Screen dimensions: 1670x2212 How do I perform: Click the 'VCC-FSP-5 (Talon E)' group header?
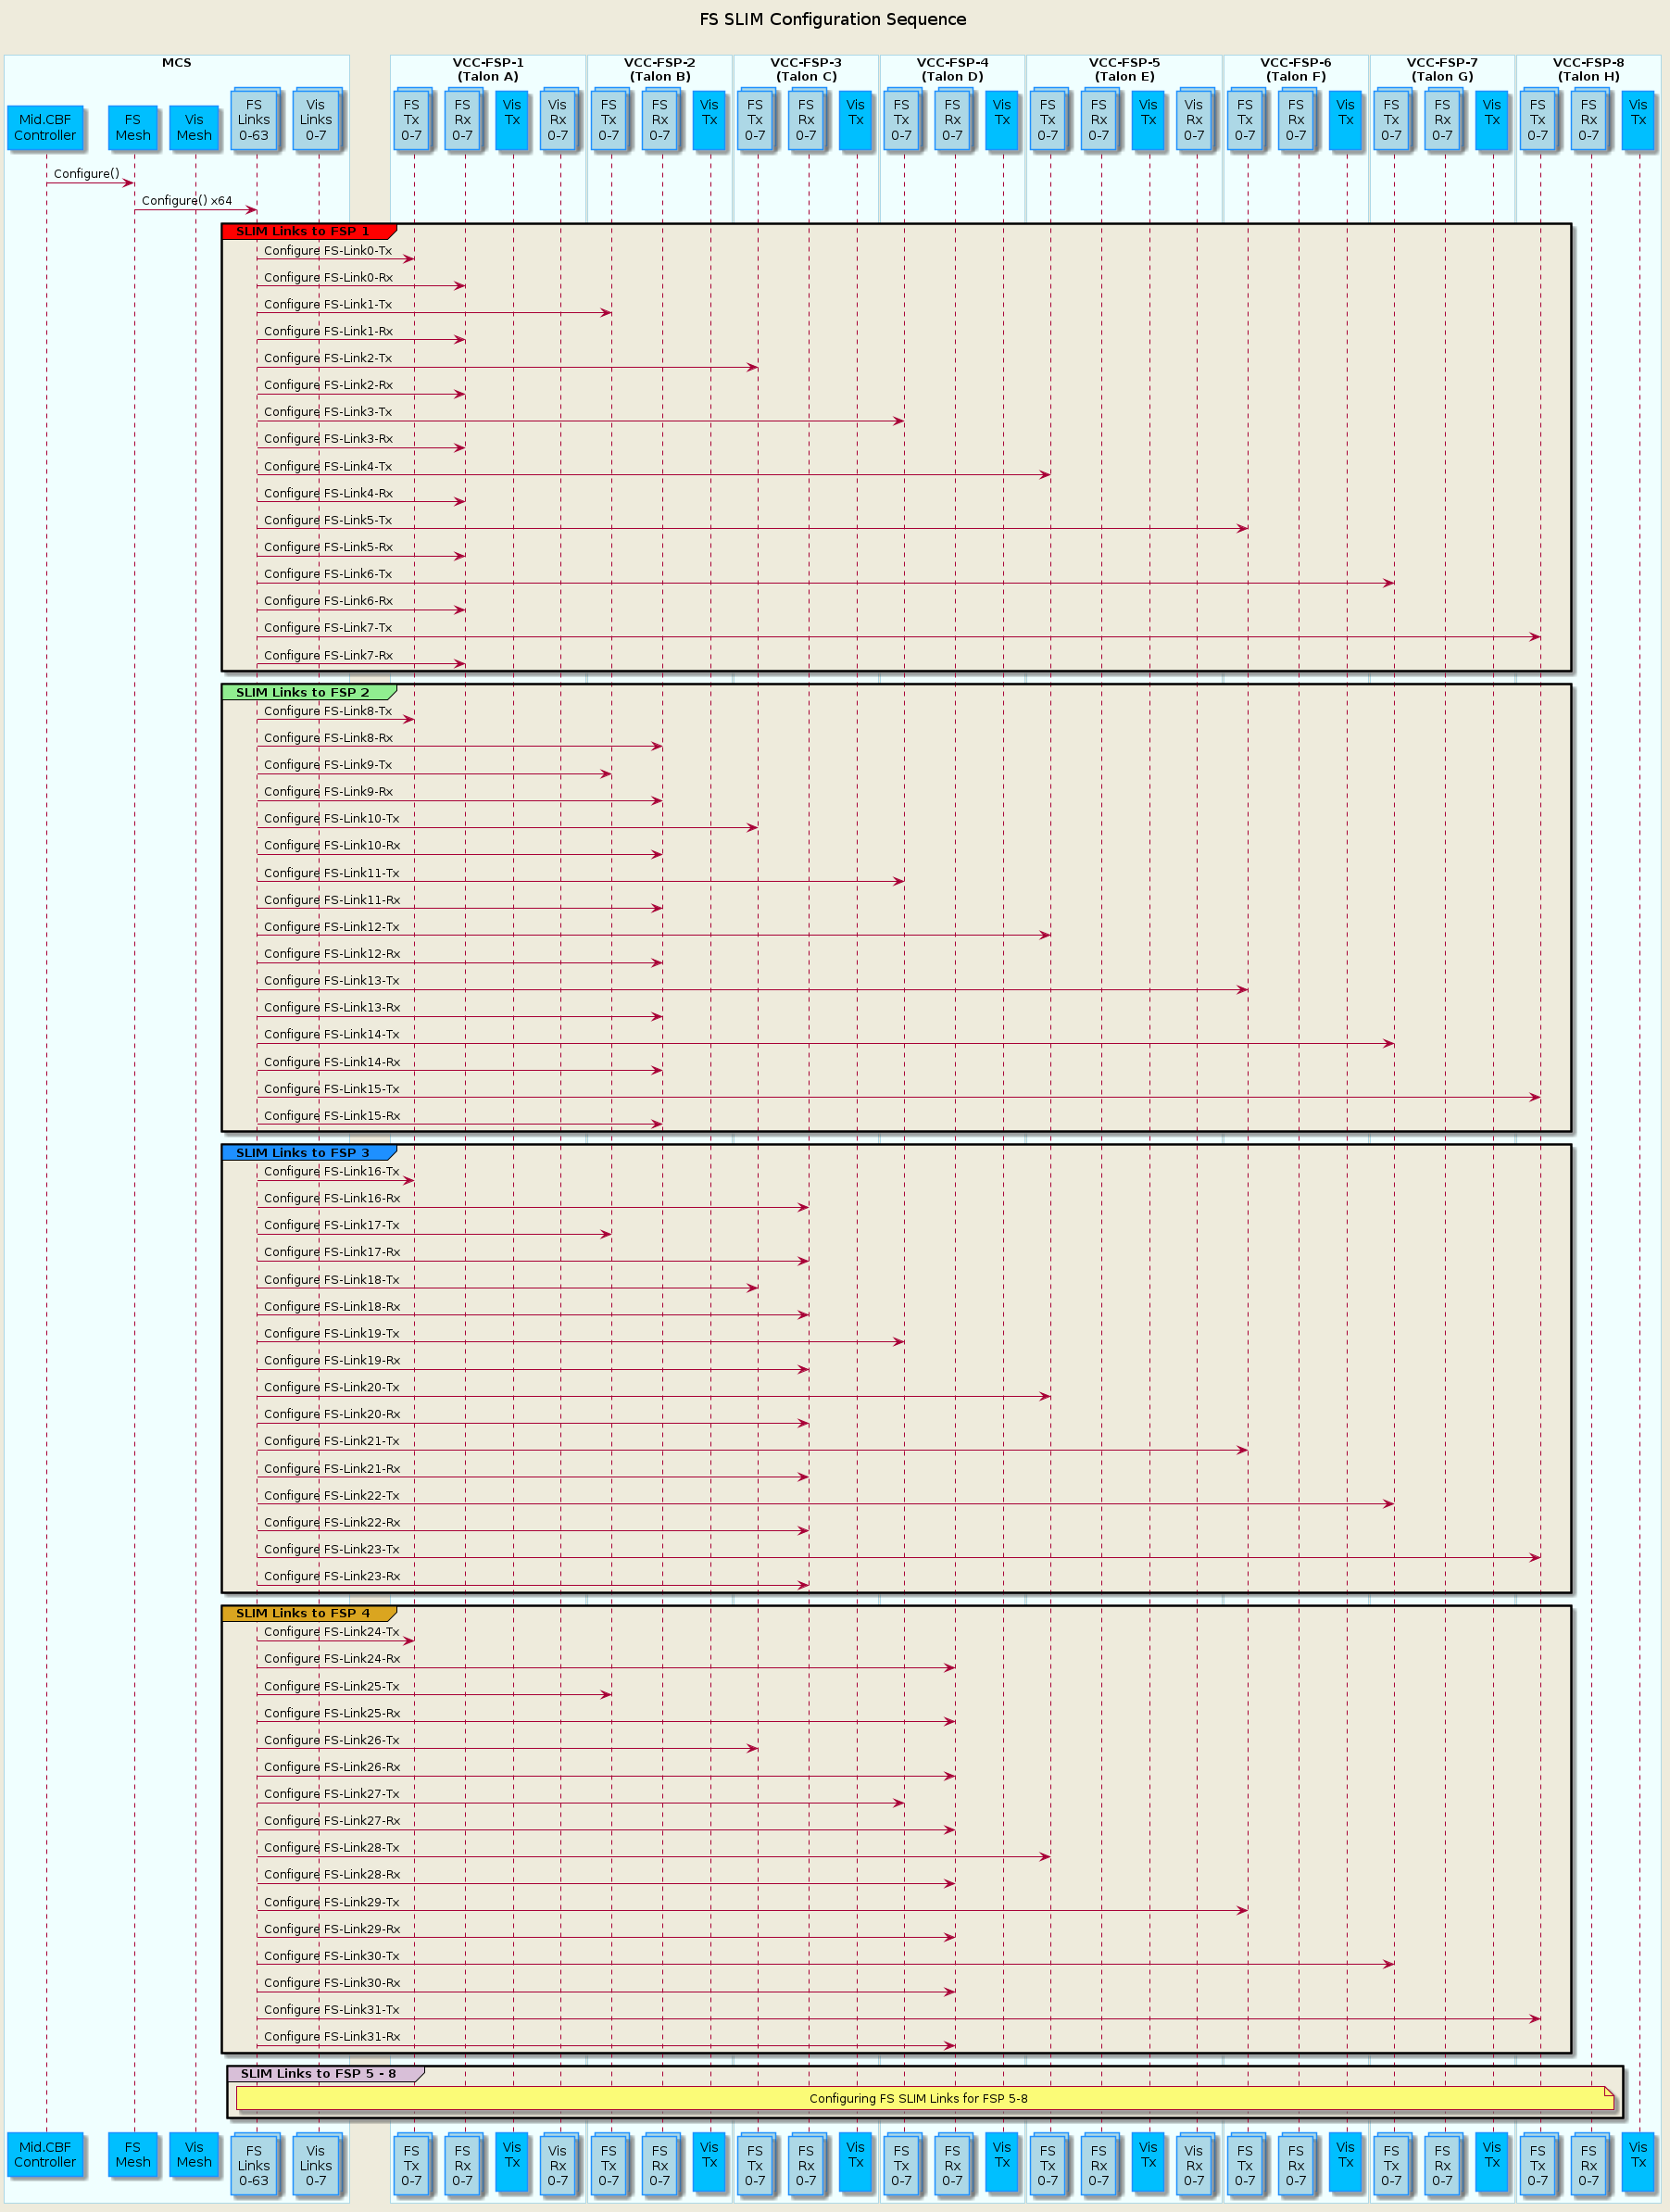click(1124, 69)
